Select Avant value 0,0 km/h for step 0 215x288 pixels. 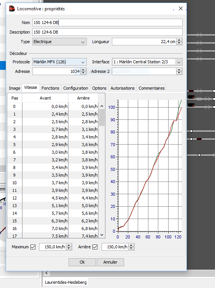pyautogui.click(x=45, y=106)
